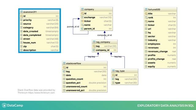Viewport: 196px width, 110px height.
Task: Click the key icon beside fortune500 title
Action: click(x=146, y=13)
